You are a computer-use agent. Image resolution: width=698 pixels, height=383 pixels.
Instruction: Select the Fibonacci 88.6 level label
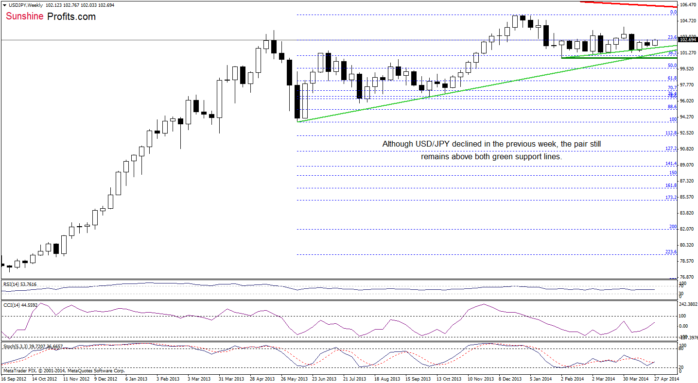point(673,107)
